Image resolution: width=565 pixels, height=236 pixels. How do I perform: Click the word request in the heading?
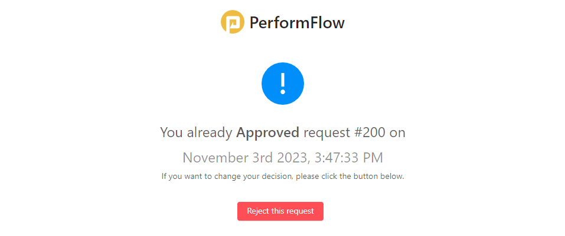[326, 133]
